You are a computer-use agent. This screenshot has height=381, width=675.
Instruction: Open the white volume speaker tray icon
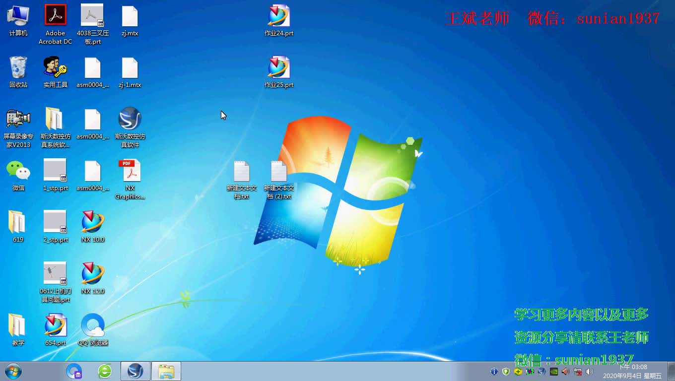point(590,372)
